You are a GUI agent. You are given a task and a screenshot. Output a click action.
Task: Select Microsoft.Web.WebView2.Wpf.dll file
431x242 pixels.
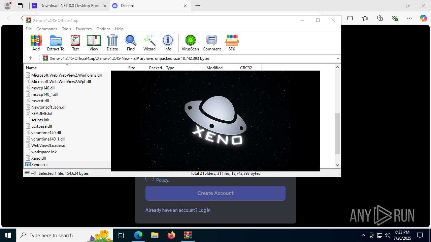click(61, 82)
